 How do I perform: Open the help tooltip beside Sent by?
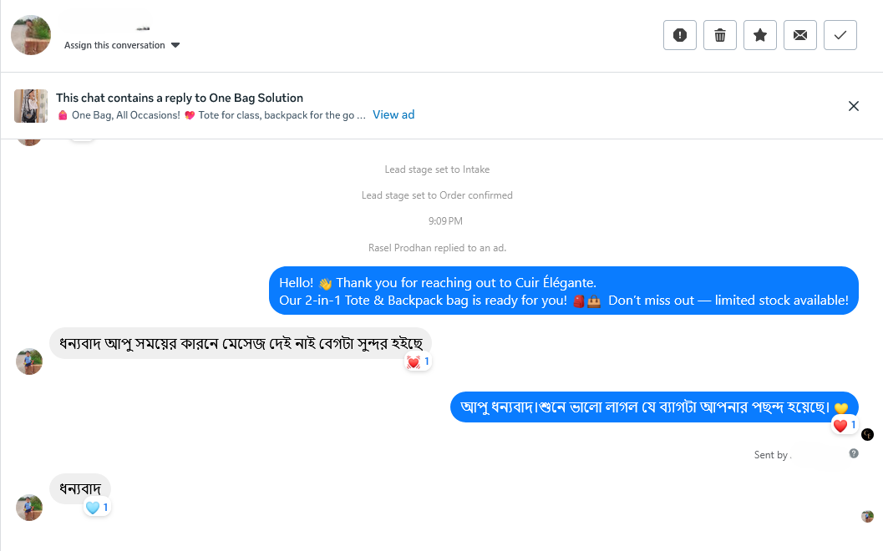point(854,452)
